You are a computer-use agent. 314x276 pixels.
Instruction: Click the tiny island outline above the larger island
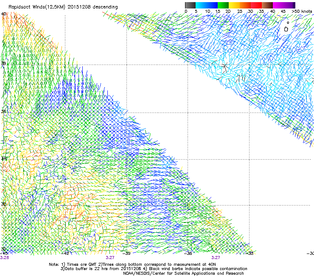[288, 23]
